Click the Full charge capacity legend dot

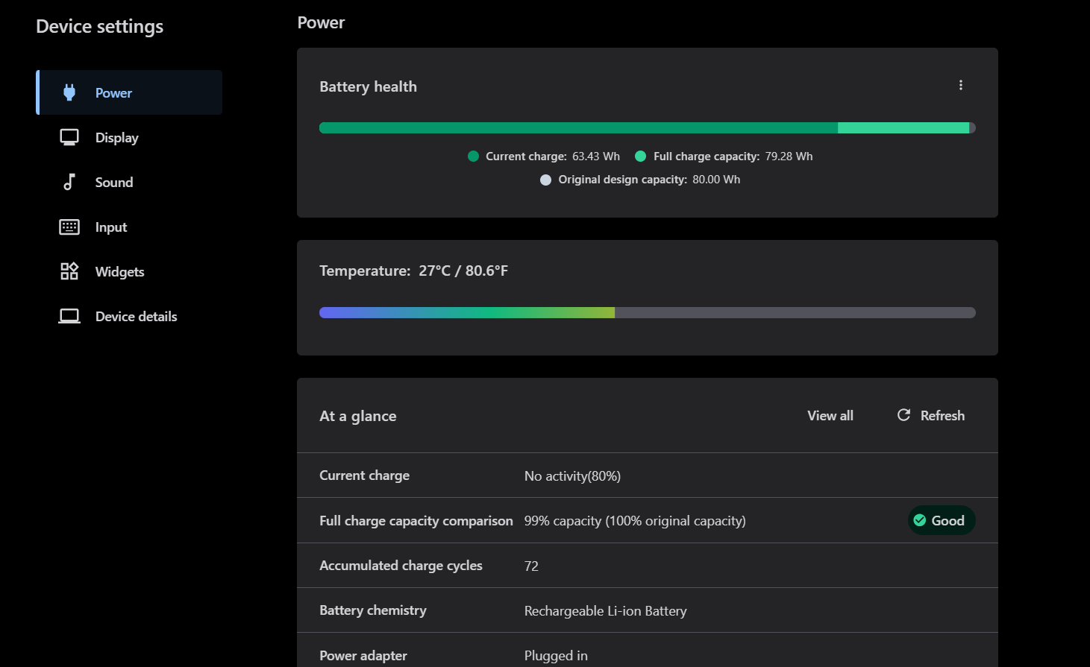tap(640, 157)
